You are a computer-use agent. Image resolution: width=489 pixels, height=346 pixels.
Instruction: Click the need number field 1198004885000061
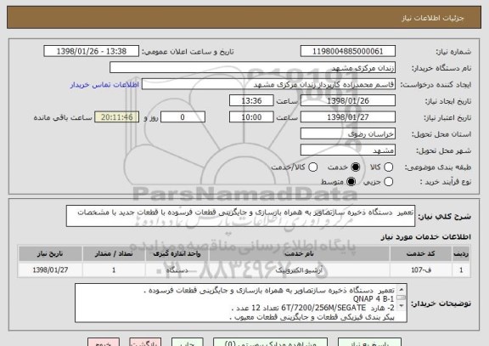[348, 51]
